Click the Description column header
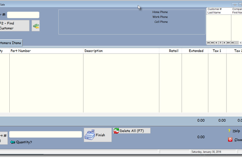Viewport: 242px width, 158px height. [94, 51]
